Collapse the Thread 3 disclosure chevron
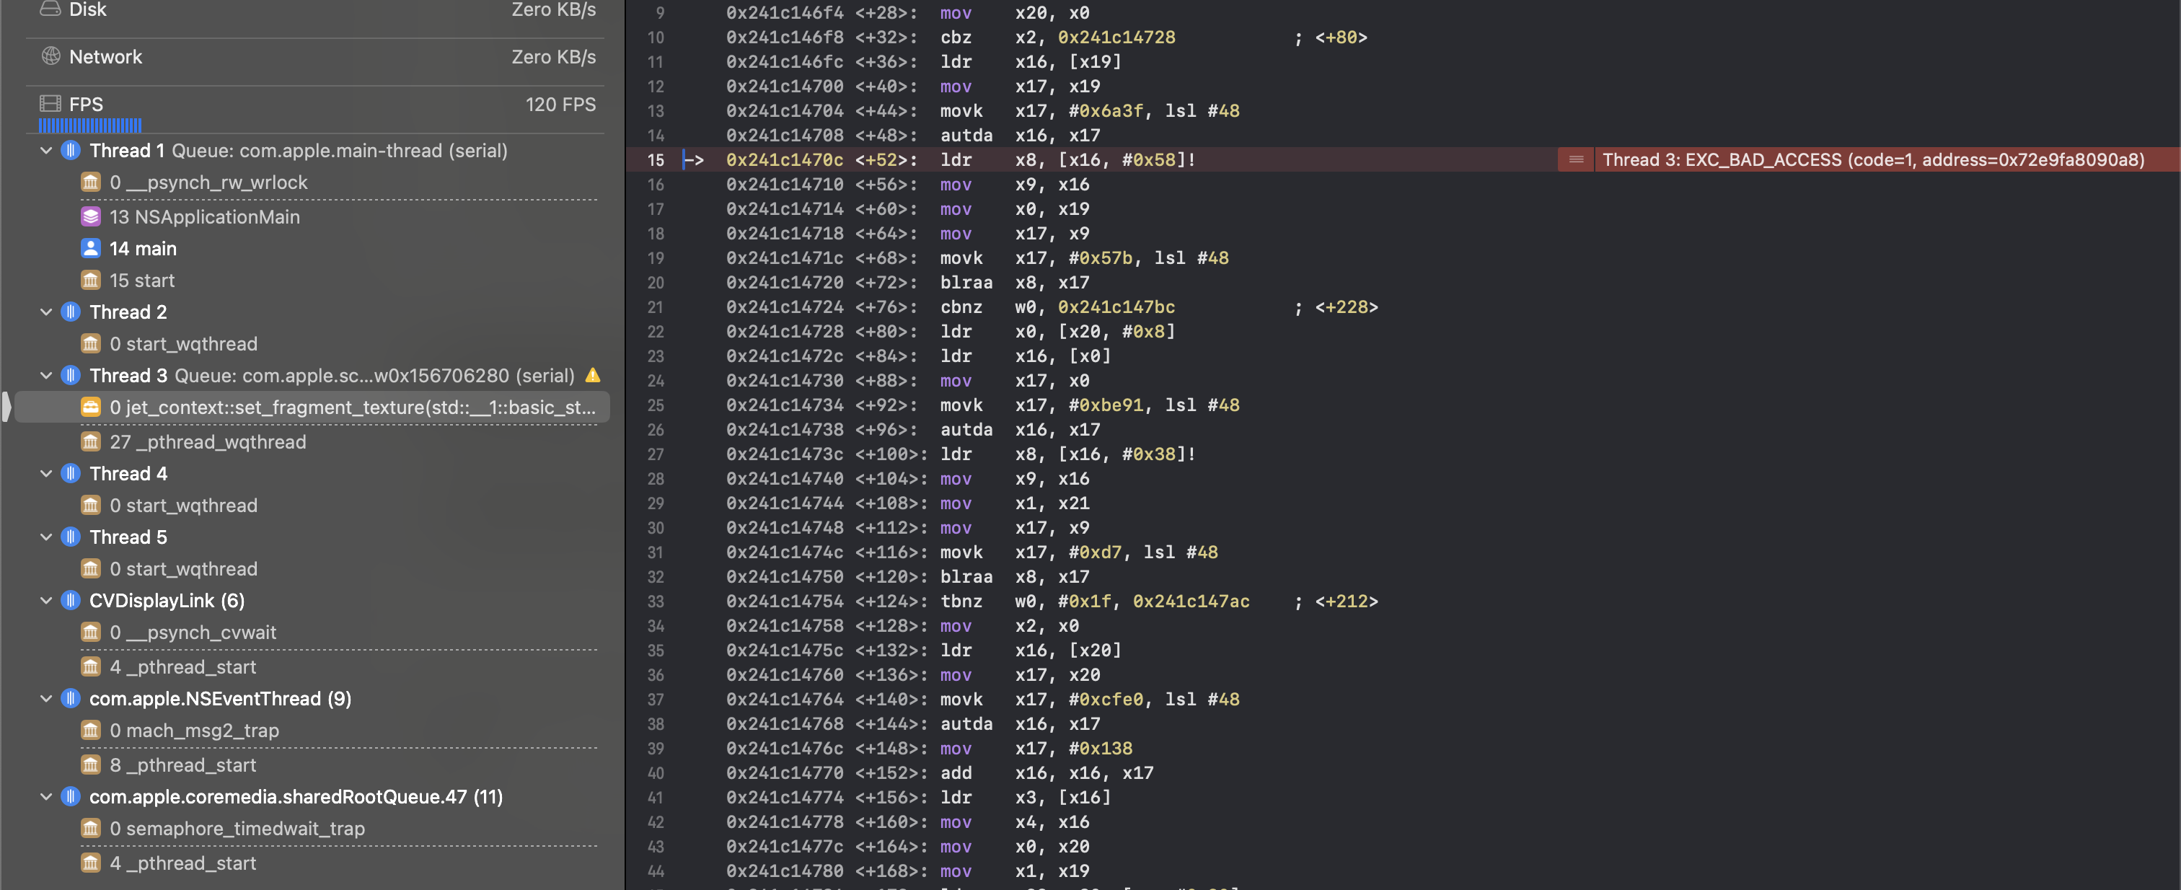The width and height of the screenshot is (2181, 890). (47, 375)
